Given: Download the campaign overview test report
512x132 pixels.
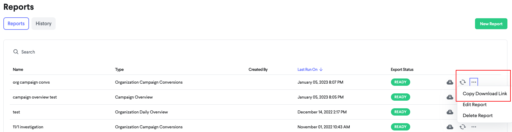Looking at the screenshot, I should click(450, 97).
